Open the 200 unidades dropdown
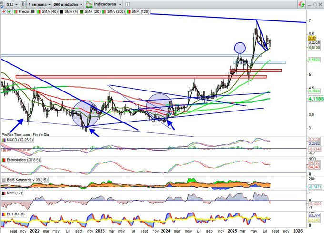Image resolution: width=324 pixels, height=233 pixels. pyautogui.click(x=68, y=4)
